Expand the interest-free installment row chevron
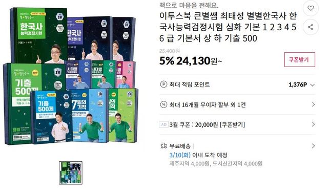The image size is (330, 193). click(313, 104)
